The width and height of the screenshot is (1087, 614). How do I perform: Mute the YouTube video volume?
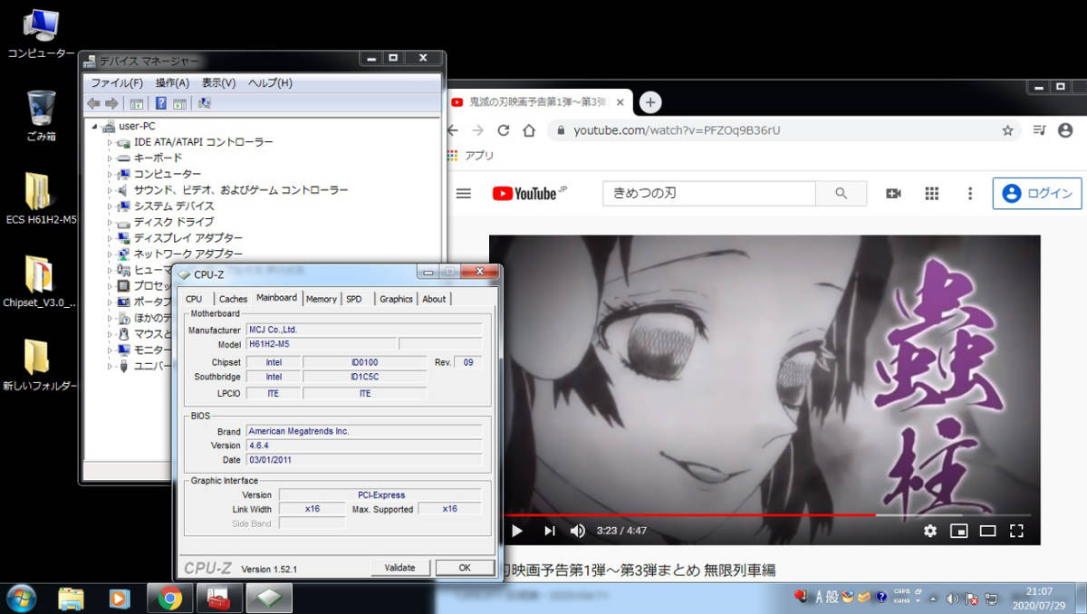point(578,531)
